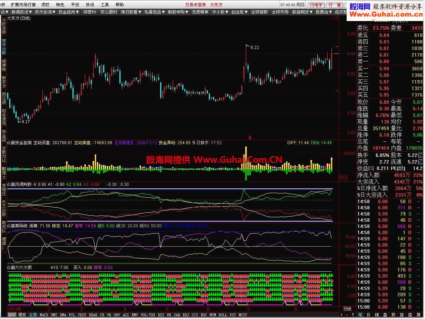Select the TRIX indicator
This screenshot has height=319, width=425.
(x=82, y=315)
